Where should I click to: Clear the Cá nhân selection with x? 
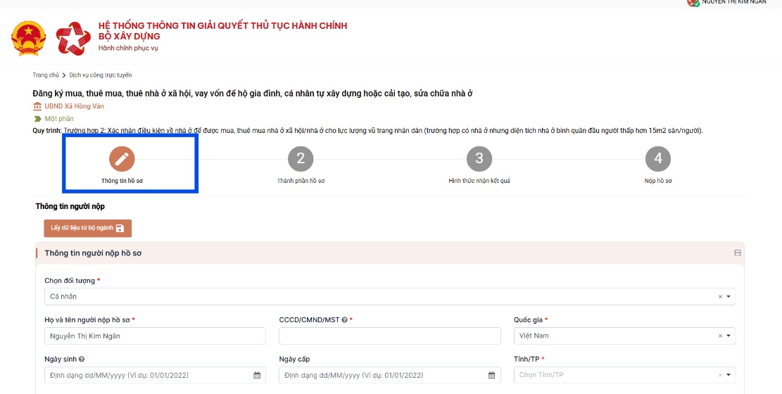[x=720, y=296]
